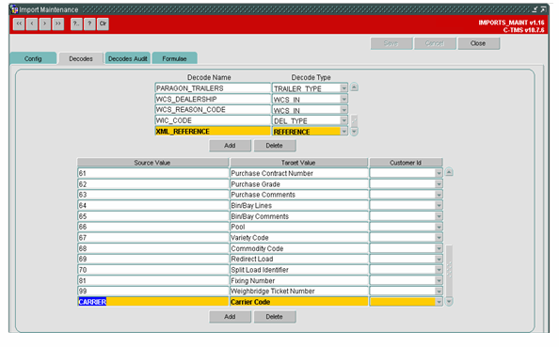The width and height of the screenshot is (559, 347).
Task: Select WIC_CODE decode name field
Action: [x=213, y=120]
